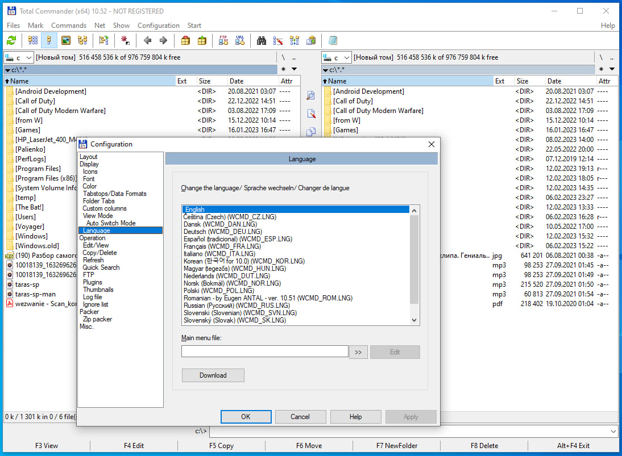Switch to Full details view toolbar icon
This screenshot has width=622, height=456.
[x=49, y=40]
